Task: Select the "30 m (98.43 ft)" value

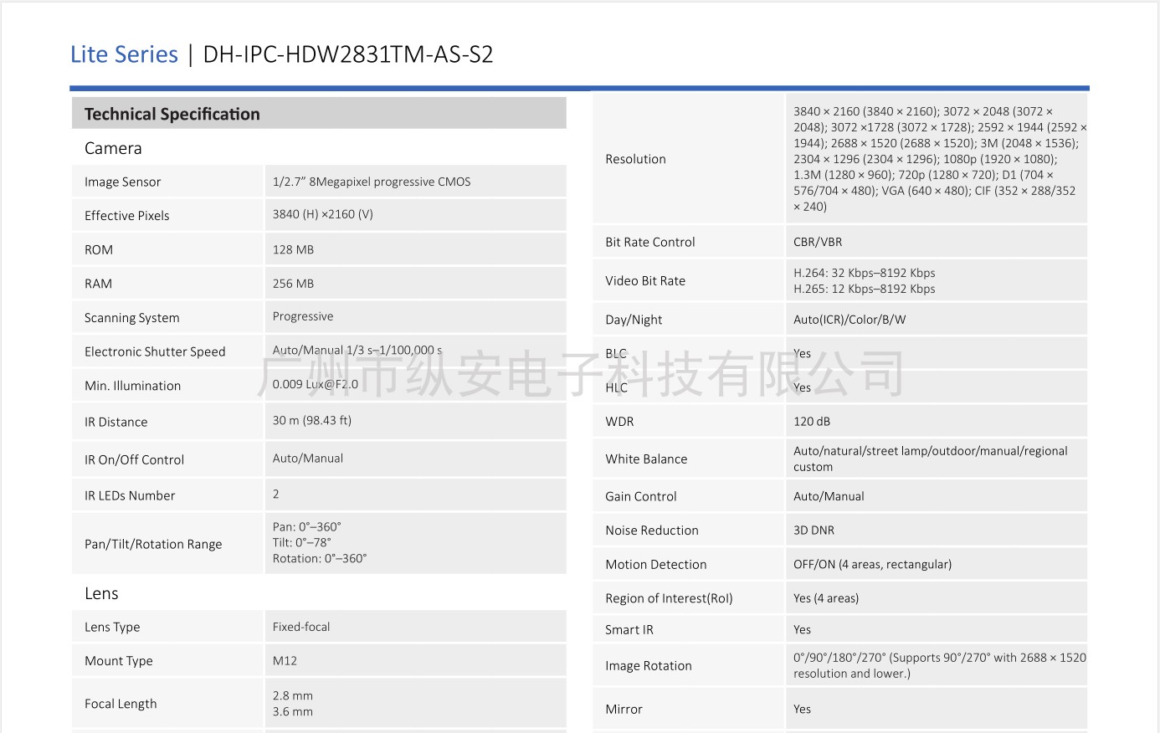Action: pyautogui.click(x=312, y=420)
